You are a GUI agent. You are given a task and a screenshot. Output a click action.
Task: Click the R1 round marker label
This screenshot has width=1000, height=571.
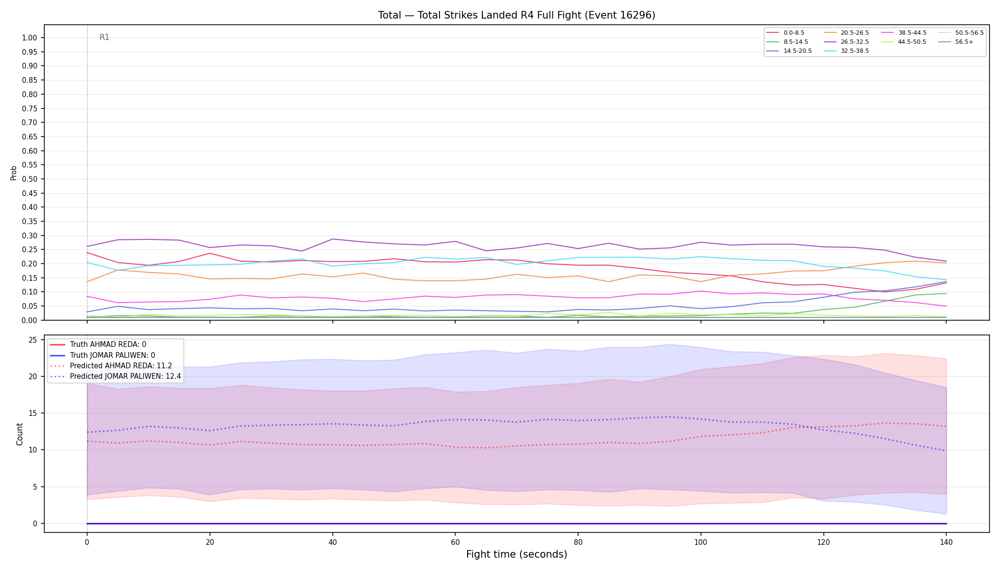[104, 38]
